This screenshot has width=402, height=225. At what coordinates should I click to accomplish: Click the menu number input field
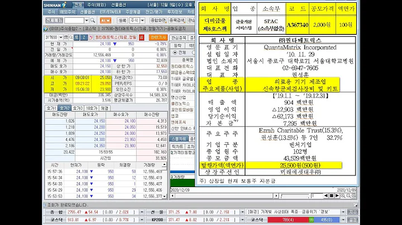coord(74,21)
